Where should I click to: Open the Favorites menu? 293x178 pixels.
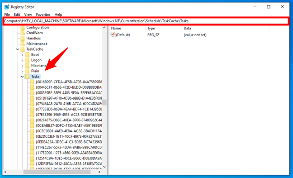pyautogui.click(x=43, y=14)
